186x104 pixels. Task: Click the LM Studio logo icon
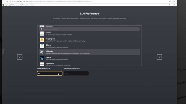tap(42, 52)
